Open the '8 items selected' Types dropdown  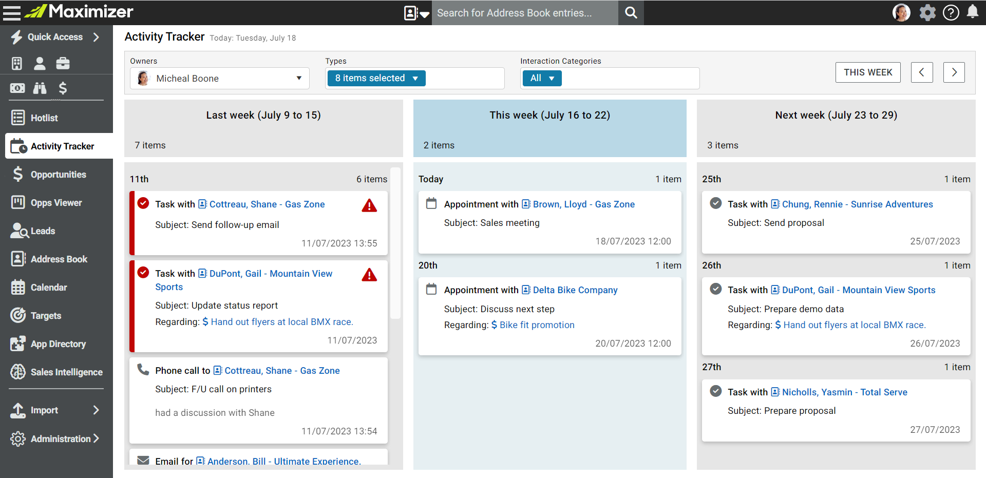pos(376,78)
